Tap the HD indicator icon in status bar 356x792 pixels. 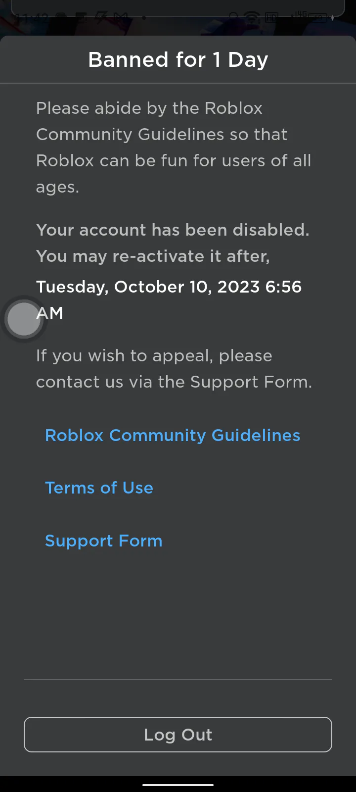(271, 18)
